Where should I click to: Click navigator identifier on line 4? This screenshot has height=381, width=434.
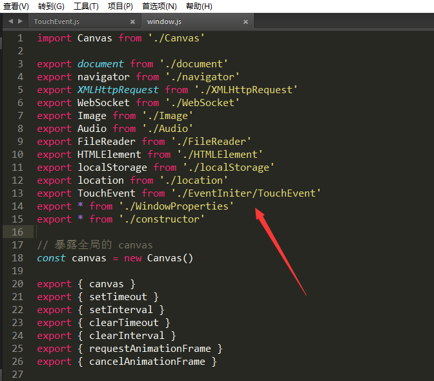click(x=103, y=77)
